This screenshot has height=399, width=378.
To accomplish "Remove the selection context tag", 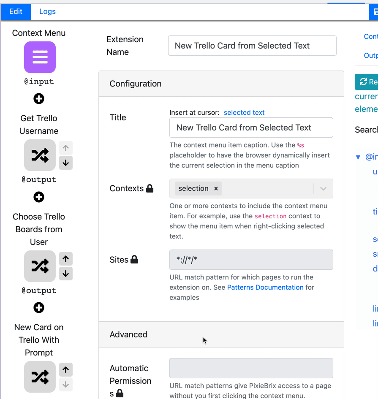I will click(216, 189).
